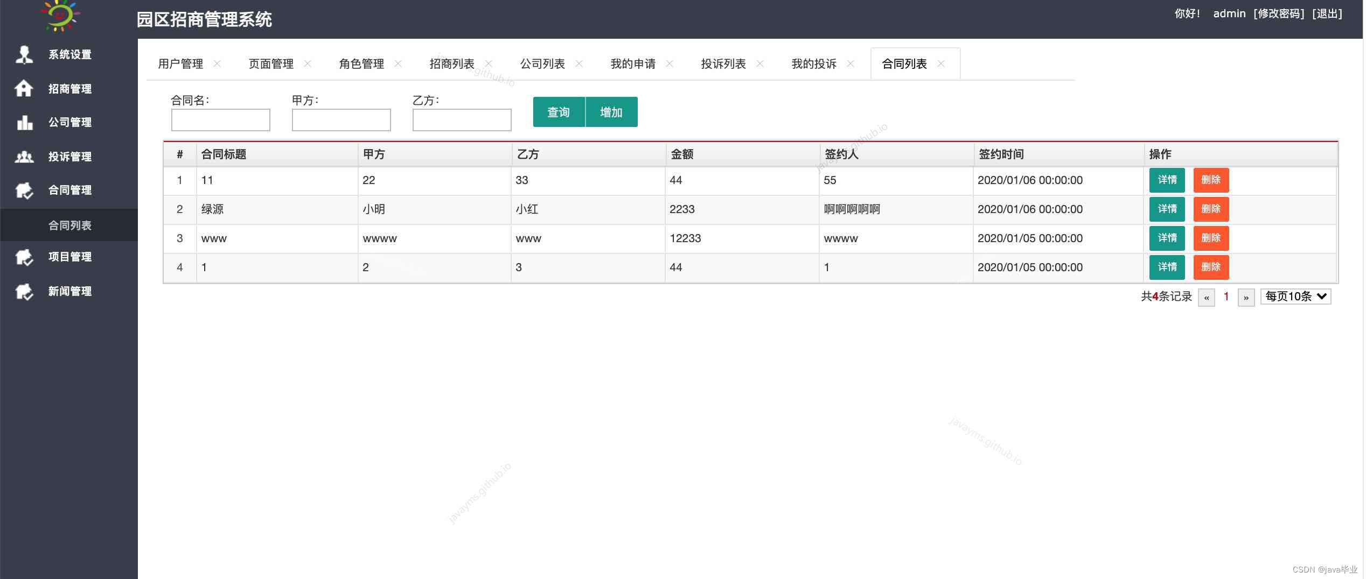Switch to the 公司列表 tab
The image size is (1366, 579).
click(542, 64)
